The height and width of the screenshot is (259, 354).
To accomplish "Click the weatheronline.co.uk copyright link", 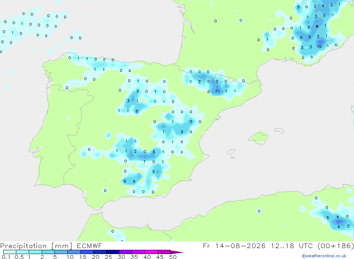I will (324, 256).
